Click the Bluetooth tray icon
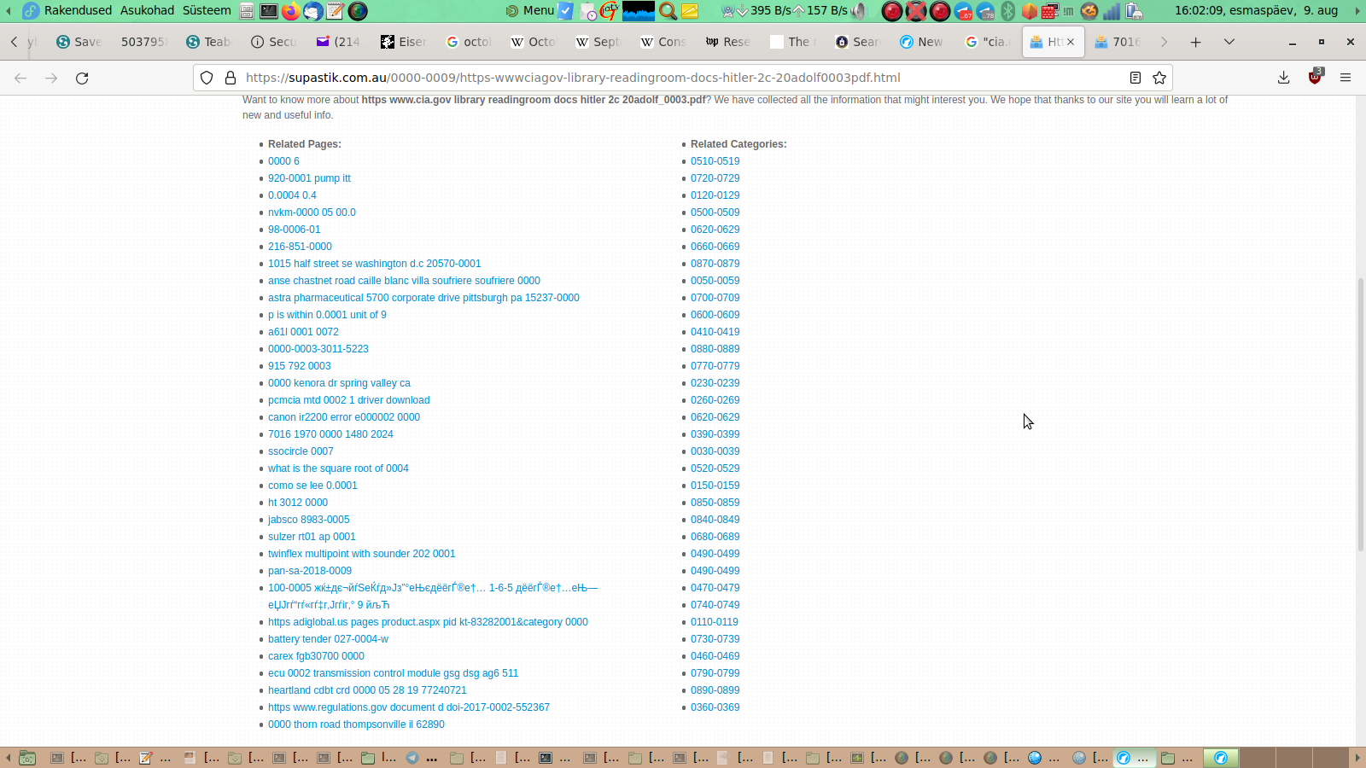The image size is (1366, 768). 1008,11
